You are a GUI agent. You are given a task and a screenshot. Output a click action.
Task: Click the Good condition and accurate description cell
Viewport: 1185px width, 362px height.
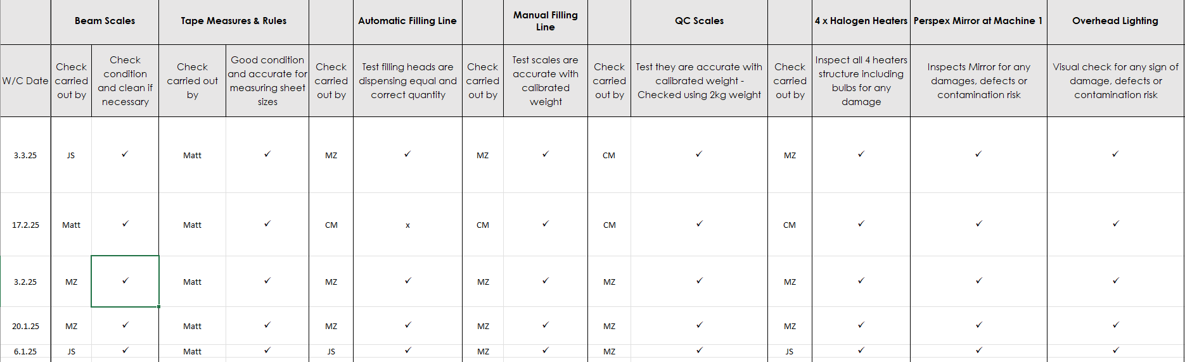click(x=267, y=80)
